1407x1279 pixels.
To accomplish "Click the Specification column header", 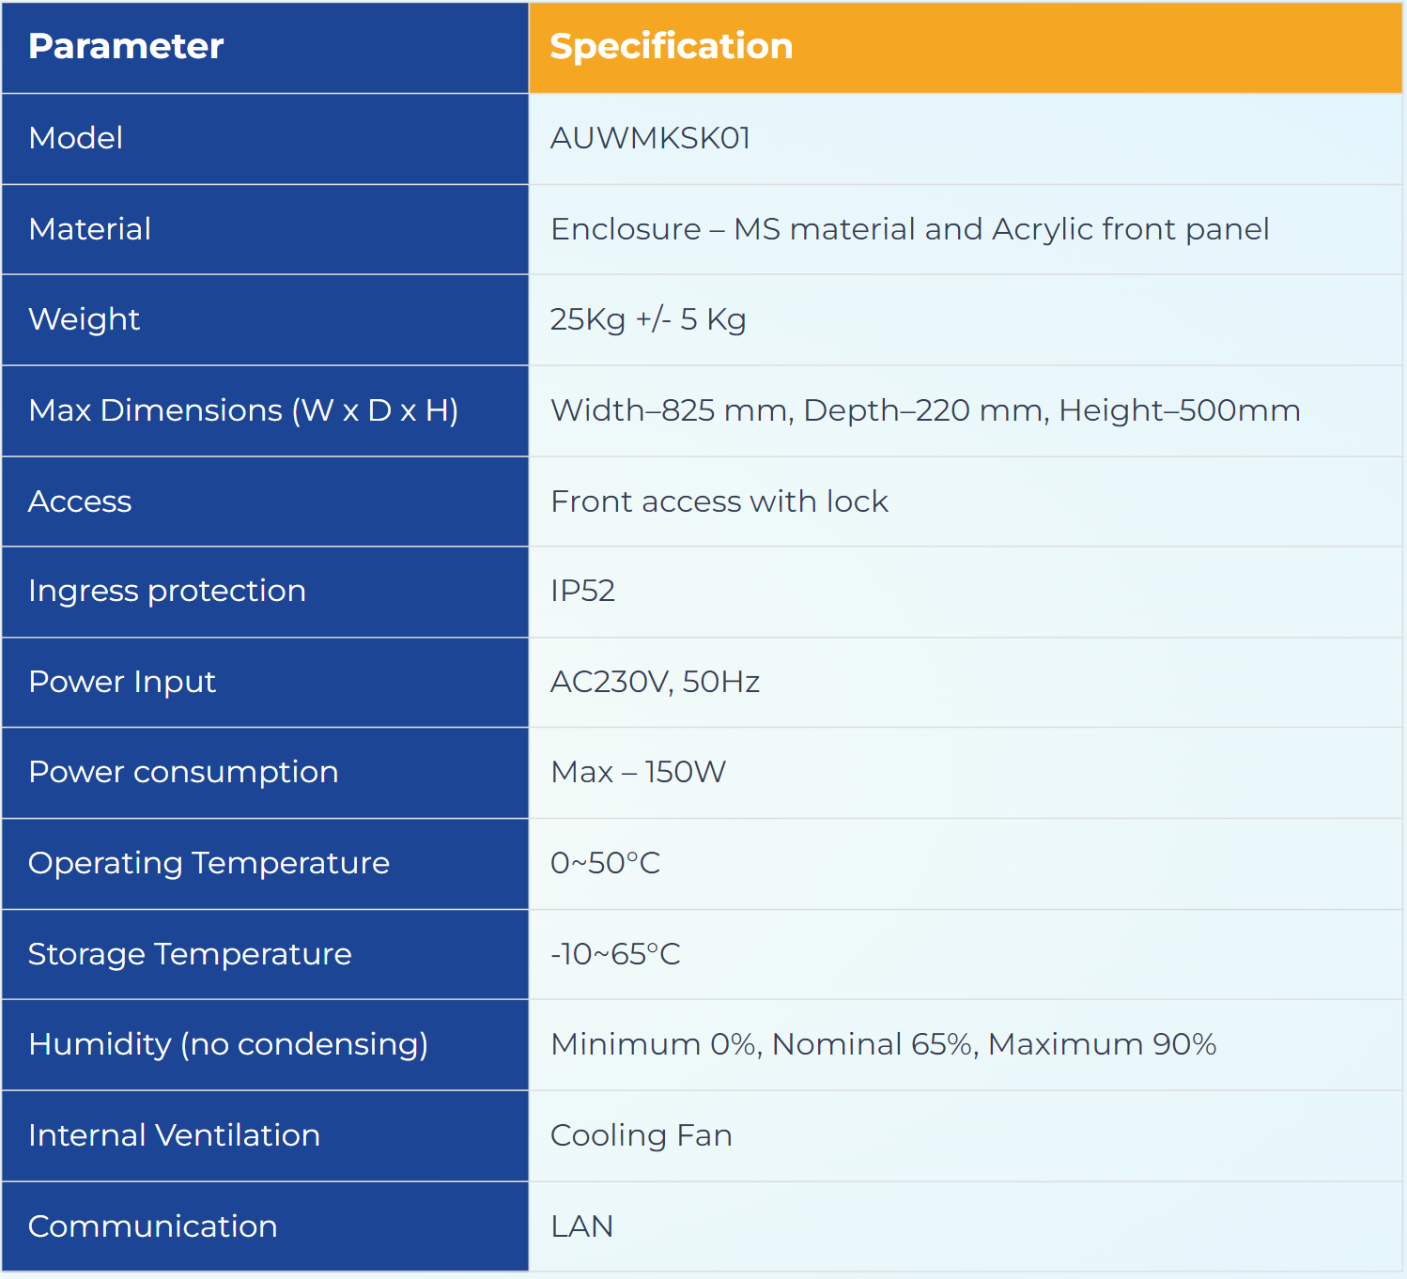I will pyautogui.click(x=671, y=47).
